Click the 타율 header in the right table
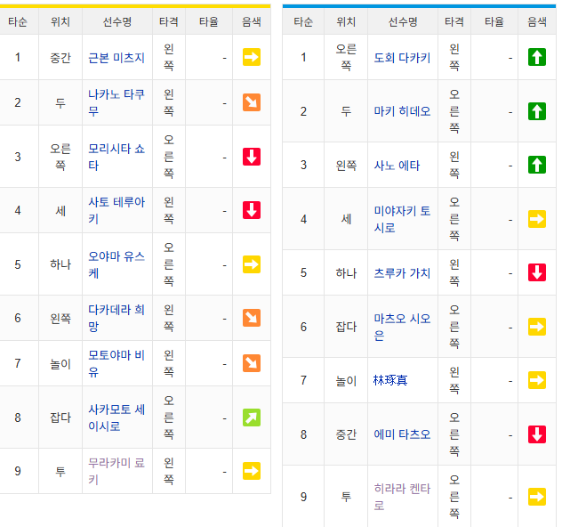562x527 pixels. pos(494,22)
